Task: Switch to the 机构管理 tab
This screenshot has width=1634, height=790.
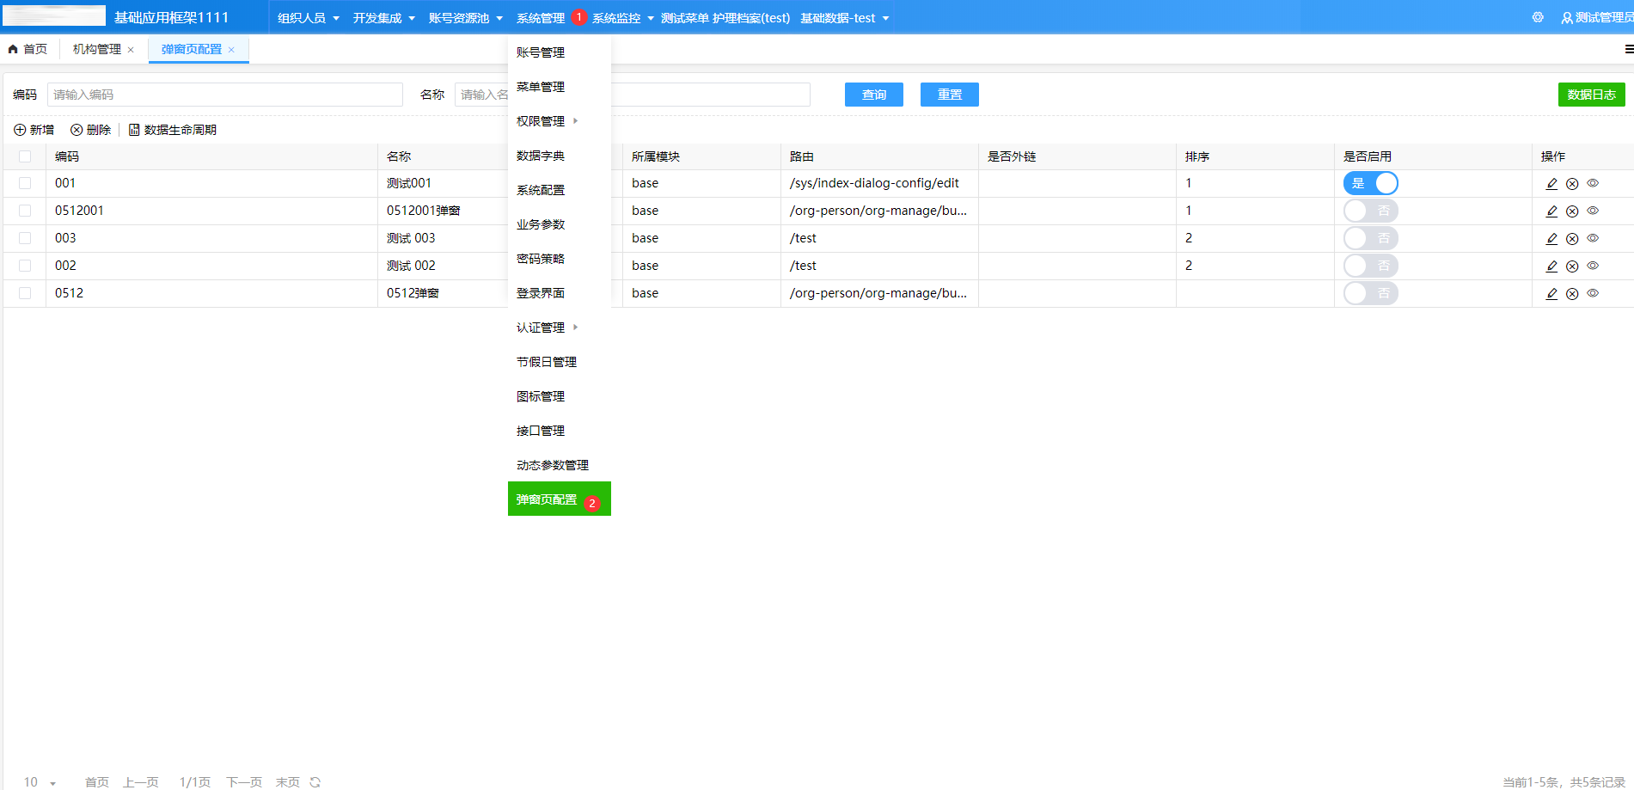Action: 97,49
